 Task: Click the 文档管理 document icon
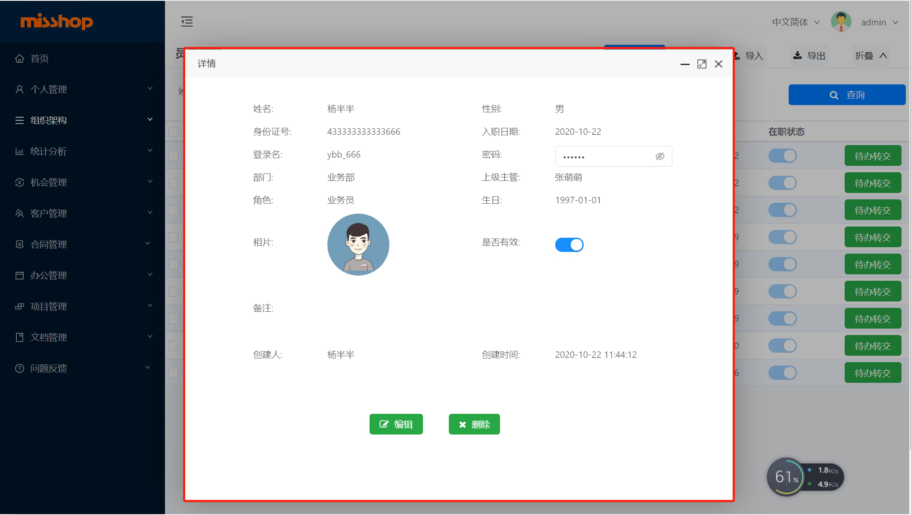(19, 338)
